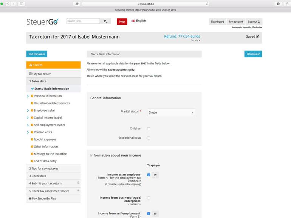Open Household-related services item
Screen dimensions: 291x218
tap(52, 103)
